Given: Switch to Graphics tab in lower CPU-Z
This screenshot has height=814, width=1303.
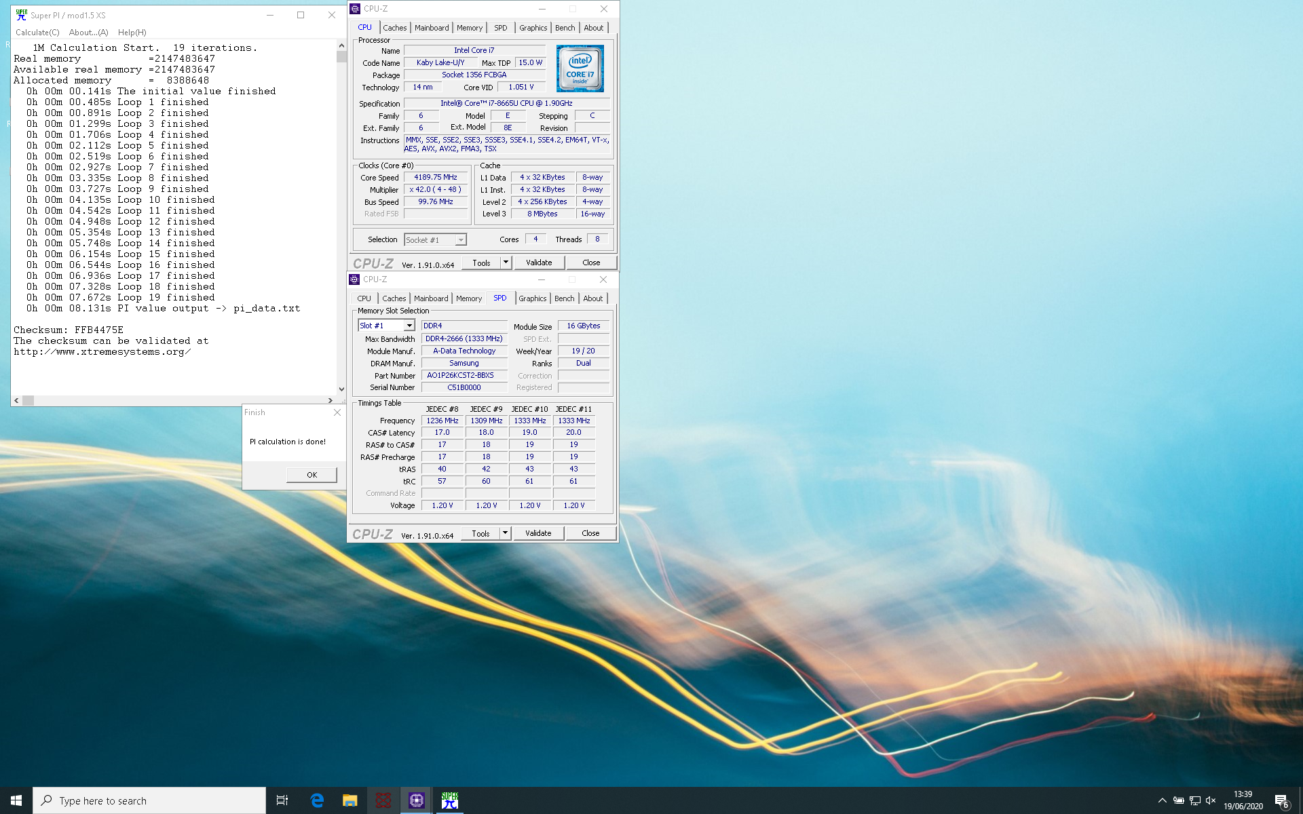Looking at the screenshot, I should (x=532, y=298).
